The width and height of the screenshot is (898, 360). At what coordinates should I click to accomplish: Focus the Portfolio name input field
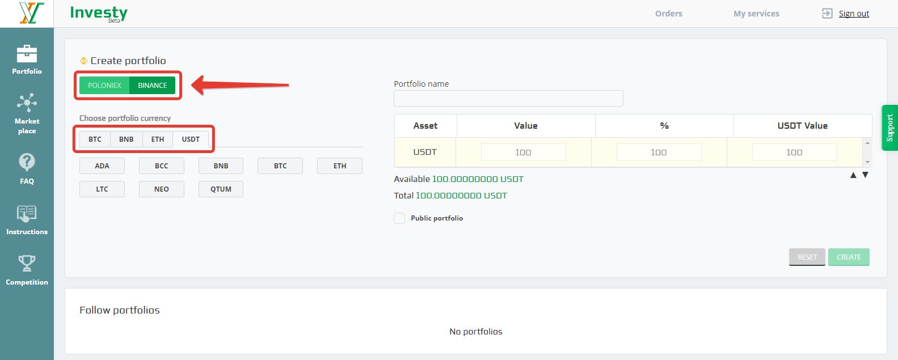coord(508,98)
